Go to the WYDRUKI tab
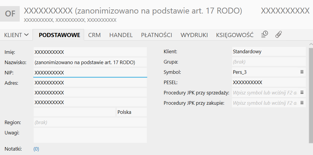313x155 pixels. coord(194,35)
